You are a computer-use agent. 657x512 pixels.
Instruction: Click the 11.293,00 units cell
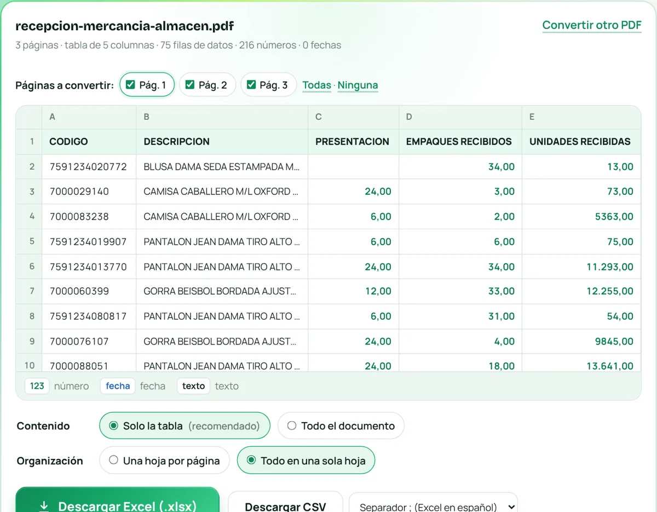click(581, 267)
